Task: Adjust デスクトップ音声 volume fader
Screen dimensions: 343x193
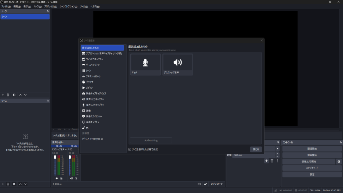Action: click(x=55, y=157)
